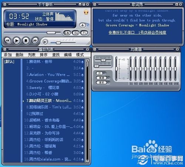185x167 pixels.
Task: Open the 模式 playback mode menu
Action: click(x=80, y=54)
